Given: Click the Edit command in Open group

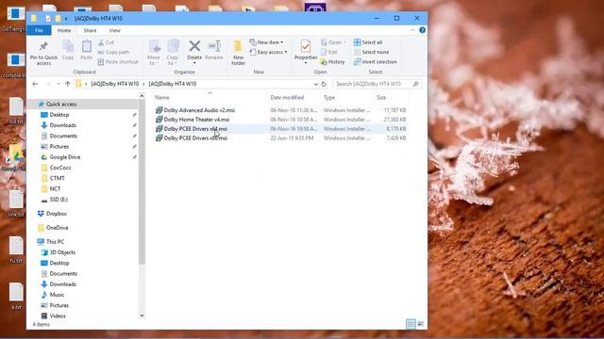Looking at the screenshot, I should pos(329,52).
